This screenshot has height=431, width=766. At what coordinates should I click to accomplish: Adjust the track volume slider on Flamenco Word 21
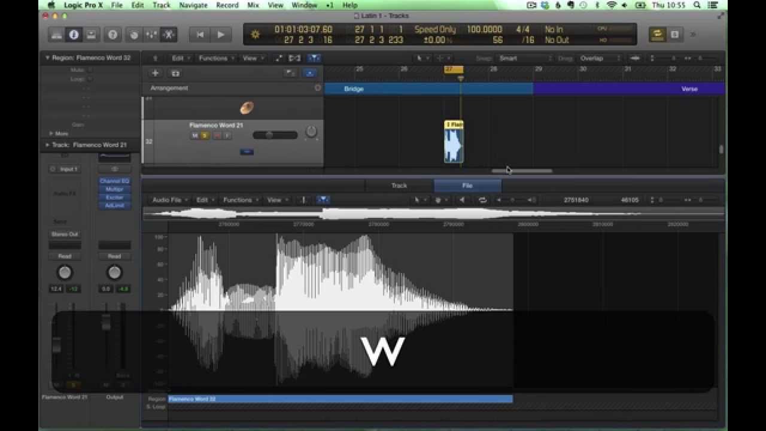275,135
